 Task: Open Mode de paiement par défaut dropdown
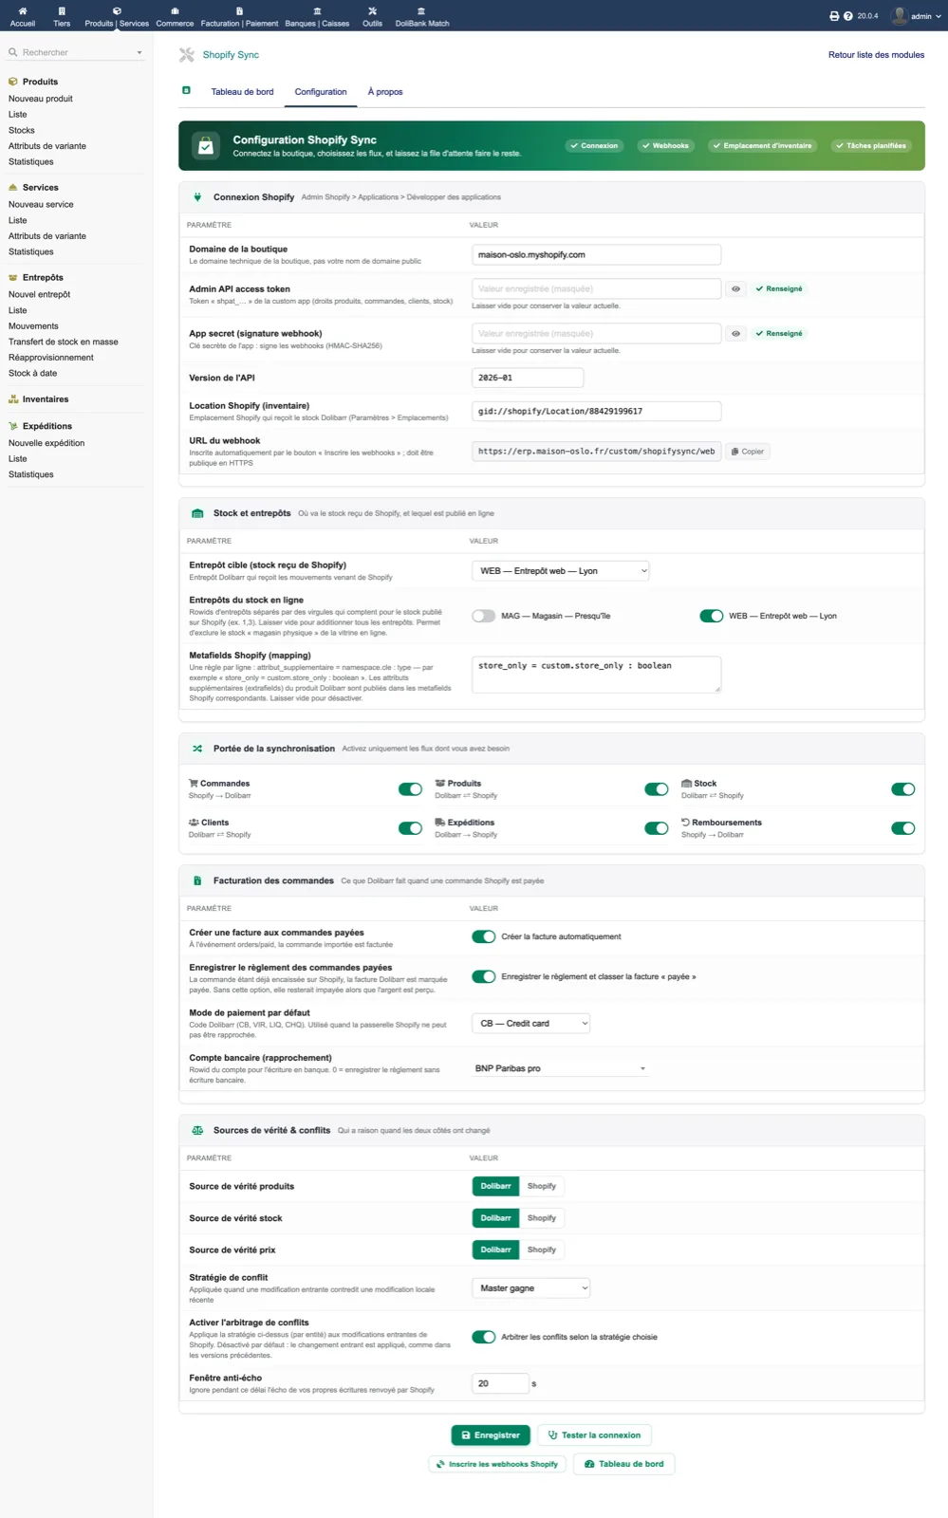click(x=531, y=1023)
